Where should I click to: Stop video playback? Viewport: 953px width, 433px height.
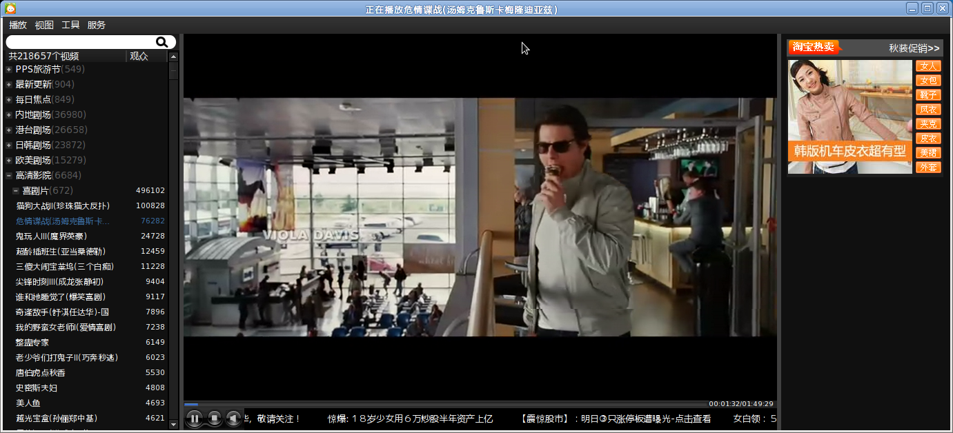pyautogui.click(x=215, y=418)
